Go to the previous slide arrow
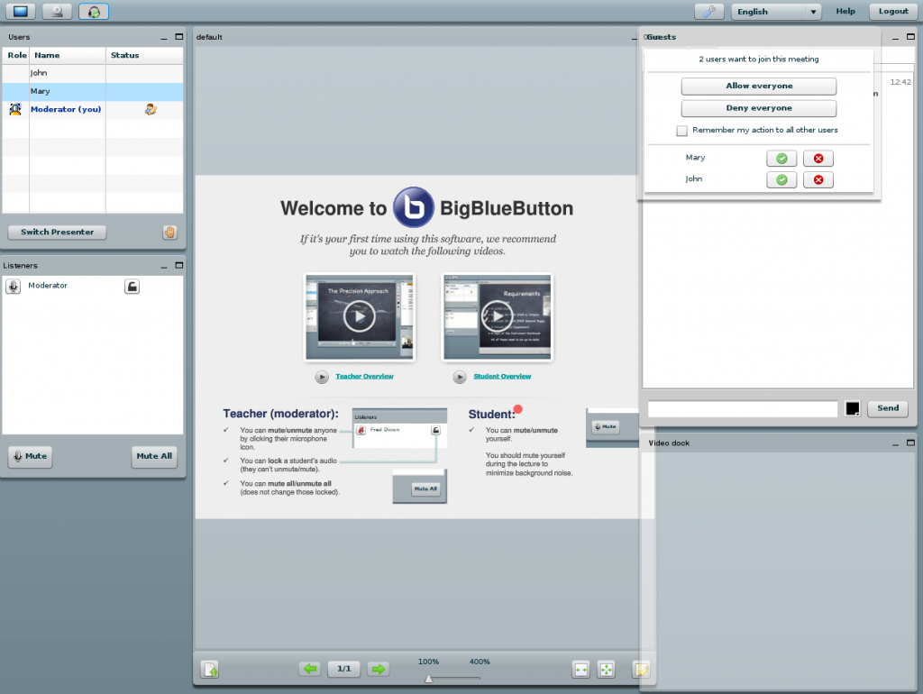This screenshot has height=694, width=923. pos(310,669)
